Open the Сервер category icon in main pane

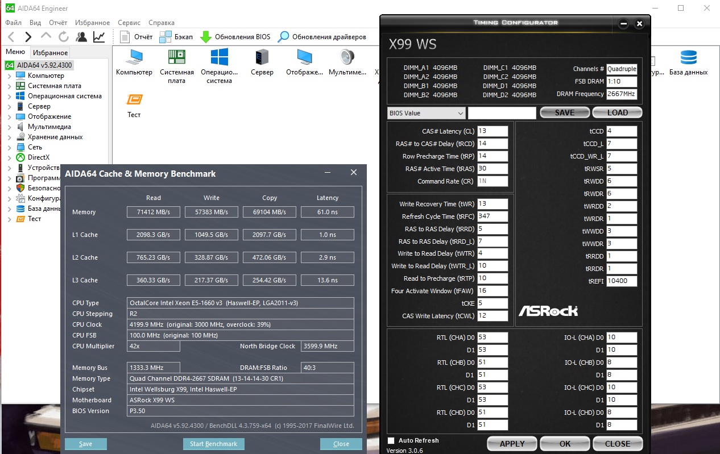click(262, 63)
